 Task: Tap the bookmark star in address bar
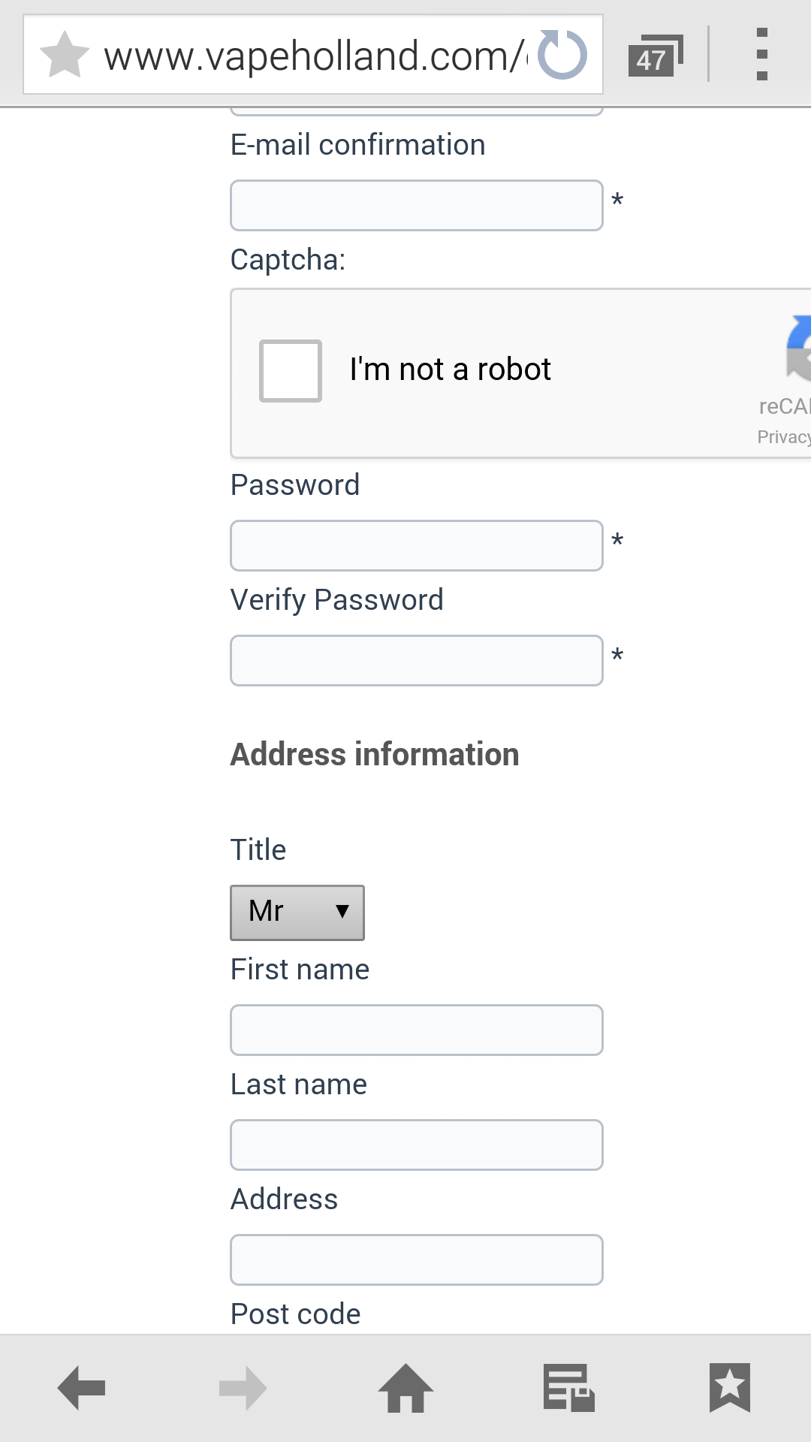point(65,55)
